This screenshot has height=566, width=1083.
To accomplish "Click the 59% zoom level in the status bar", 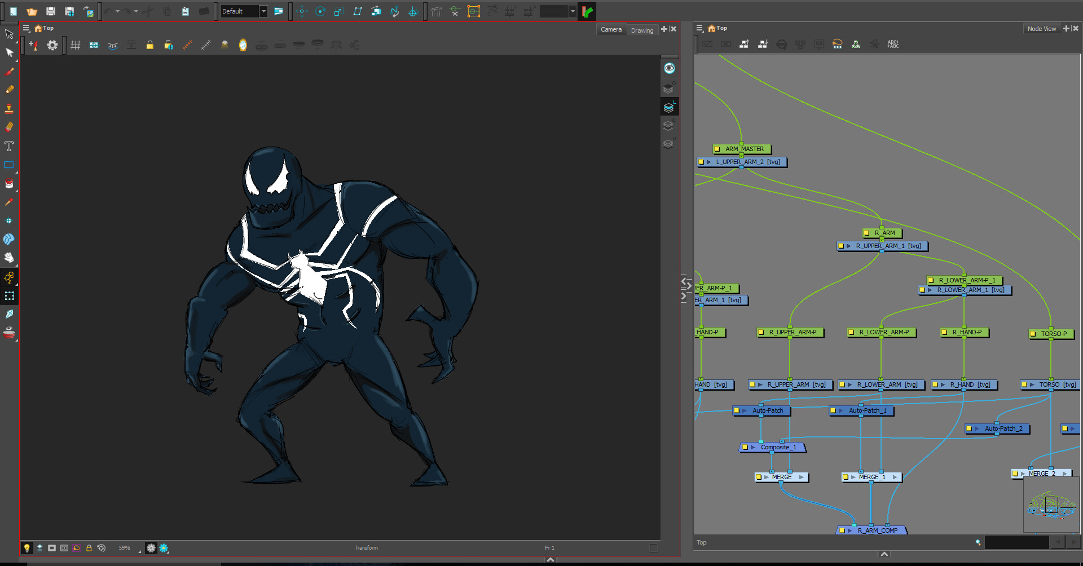I will 125,548.
